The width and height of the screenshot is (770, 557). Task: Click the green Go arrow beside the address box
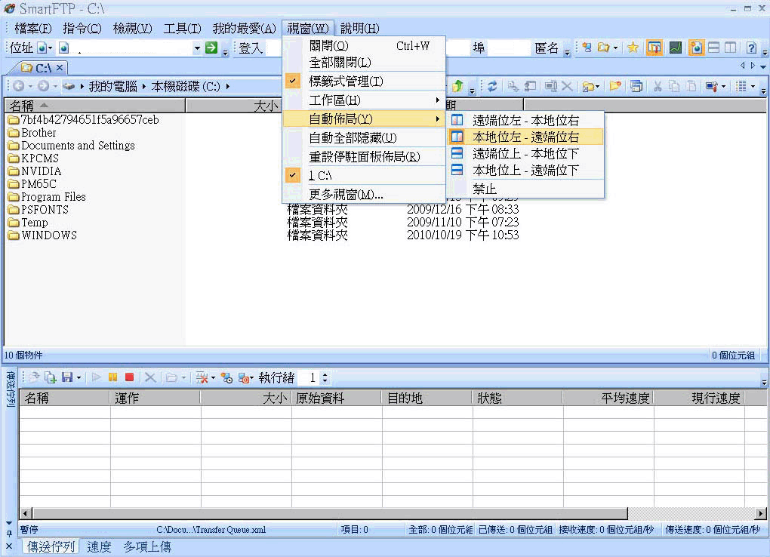tap(211, 48)
